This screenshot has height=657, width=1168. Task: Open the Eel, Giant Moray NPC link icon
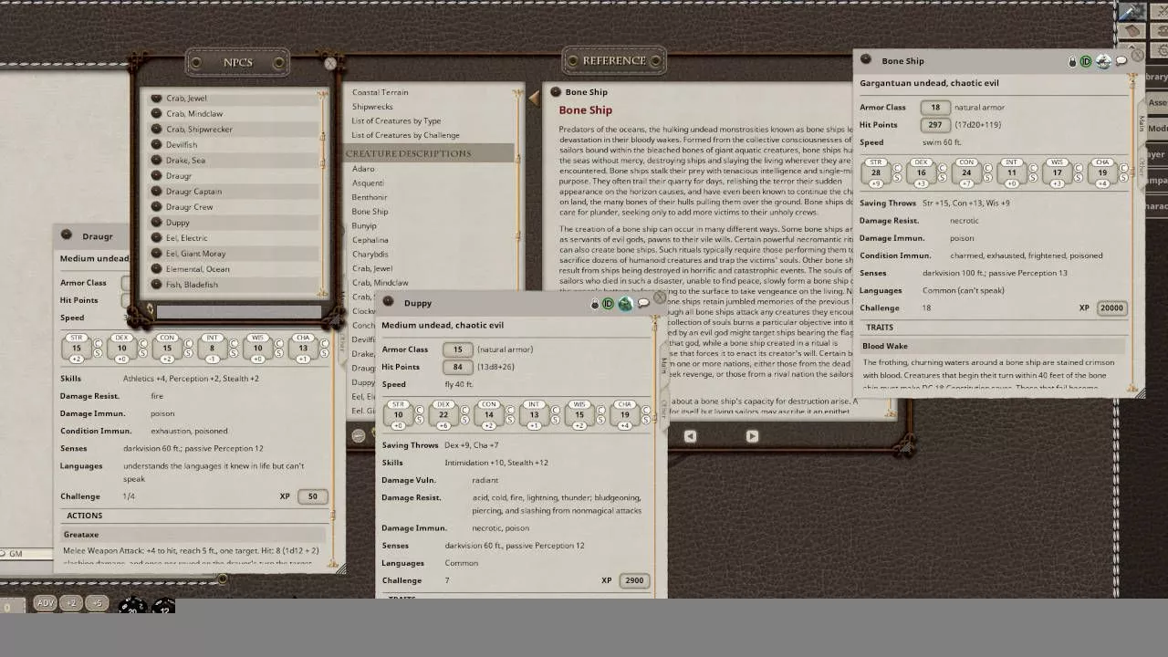click(x=156, y=253)
